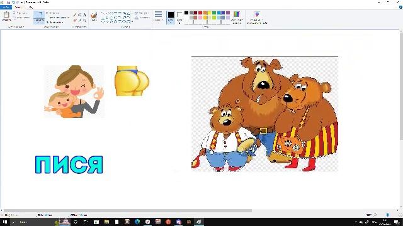Choose the pink color swatch
Viewport: 403px width, 226px height.
(x=200, y=18)
